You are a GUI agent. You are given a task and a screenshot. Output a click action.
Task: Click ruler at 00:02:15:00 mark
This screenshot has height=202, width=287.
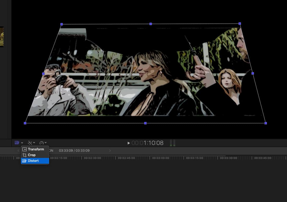pyautogui.click(x=58, y=158)
